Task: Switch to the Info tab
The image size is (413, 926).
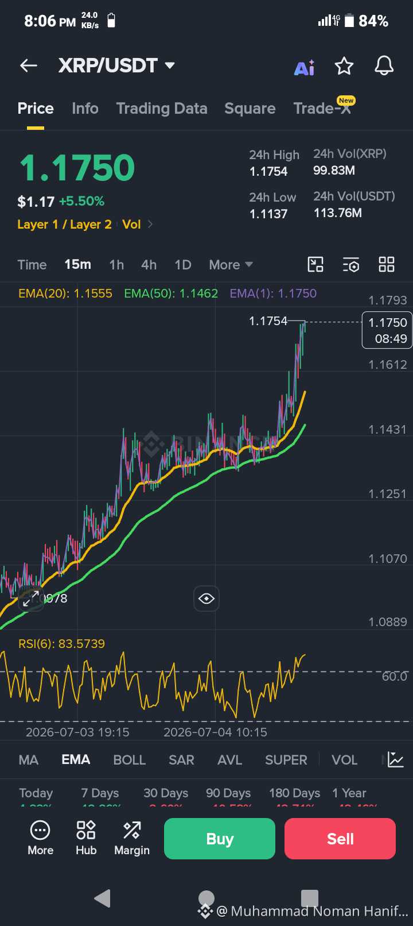Action: [85, 109]
